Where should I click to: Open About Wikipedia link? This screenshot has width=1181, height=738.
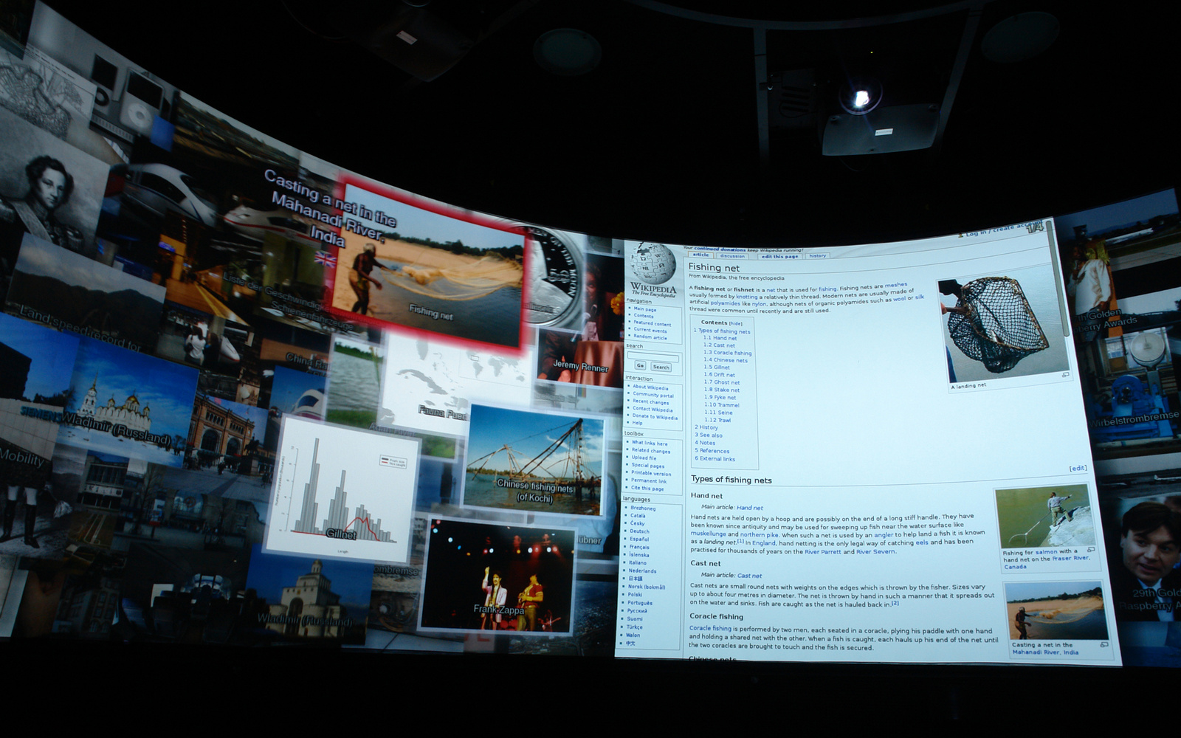(x=650, y=387)
